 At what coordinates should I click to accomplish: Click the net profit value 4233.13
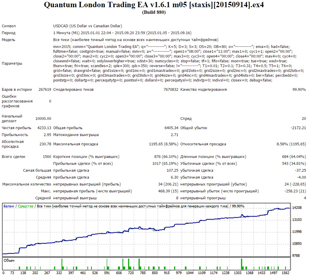(x=44, y=128)
